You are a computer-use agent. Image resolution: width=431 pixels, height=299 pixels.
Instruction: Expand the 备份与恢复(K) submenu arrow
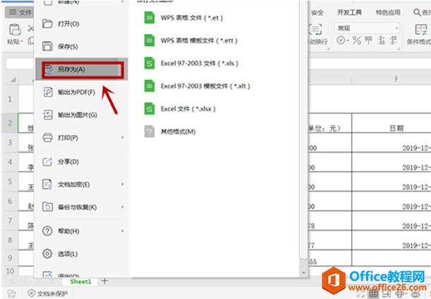coord(122,207)
